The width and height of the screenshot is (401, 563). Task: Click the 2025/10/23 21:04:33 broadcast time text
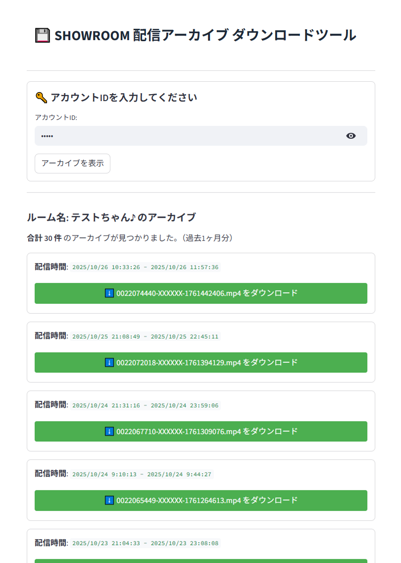[x=145, y=543]
